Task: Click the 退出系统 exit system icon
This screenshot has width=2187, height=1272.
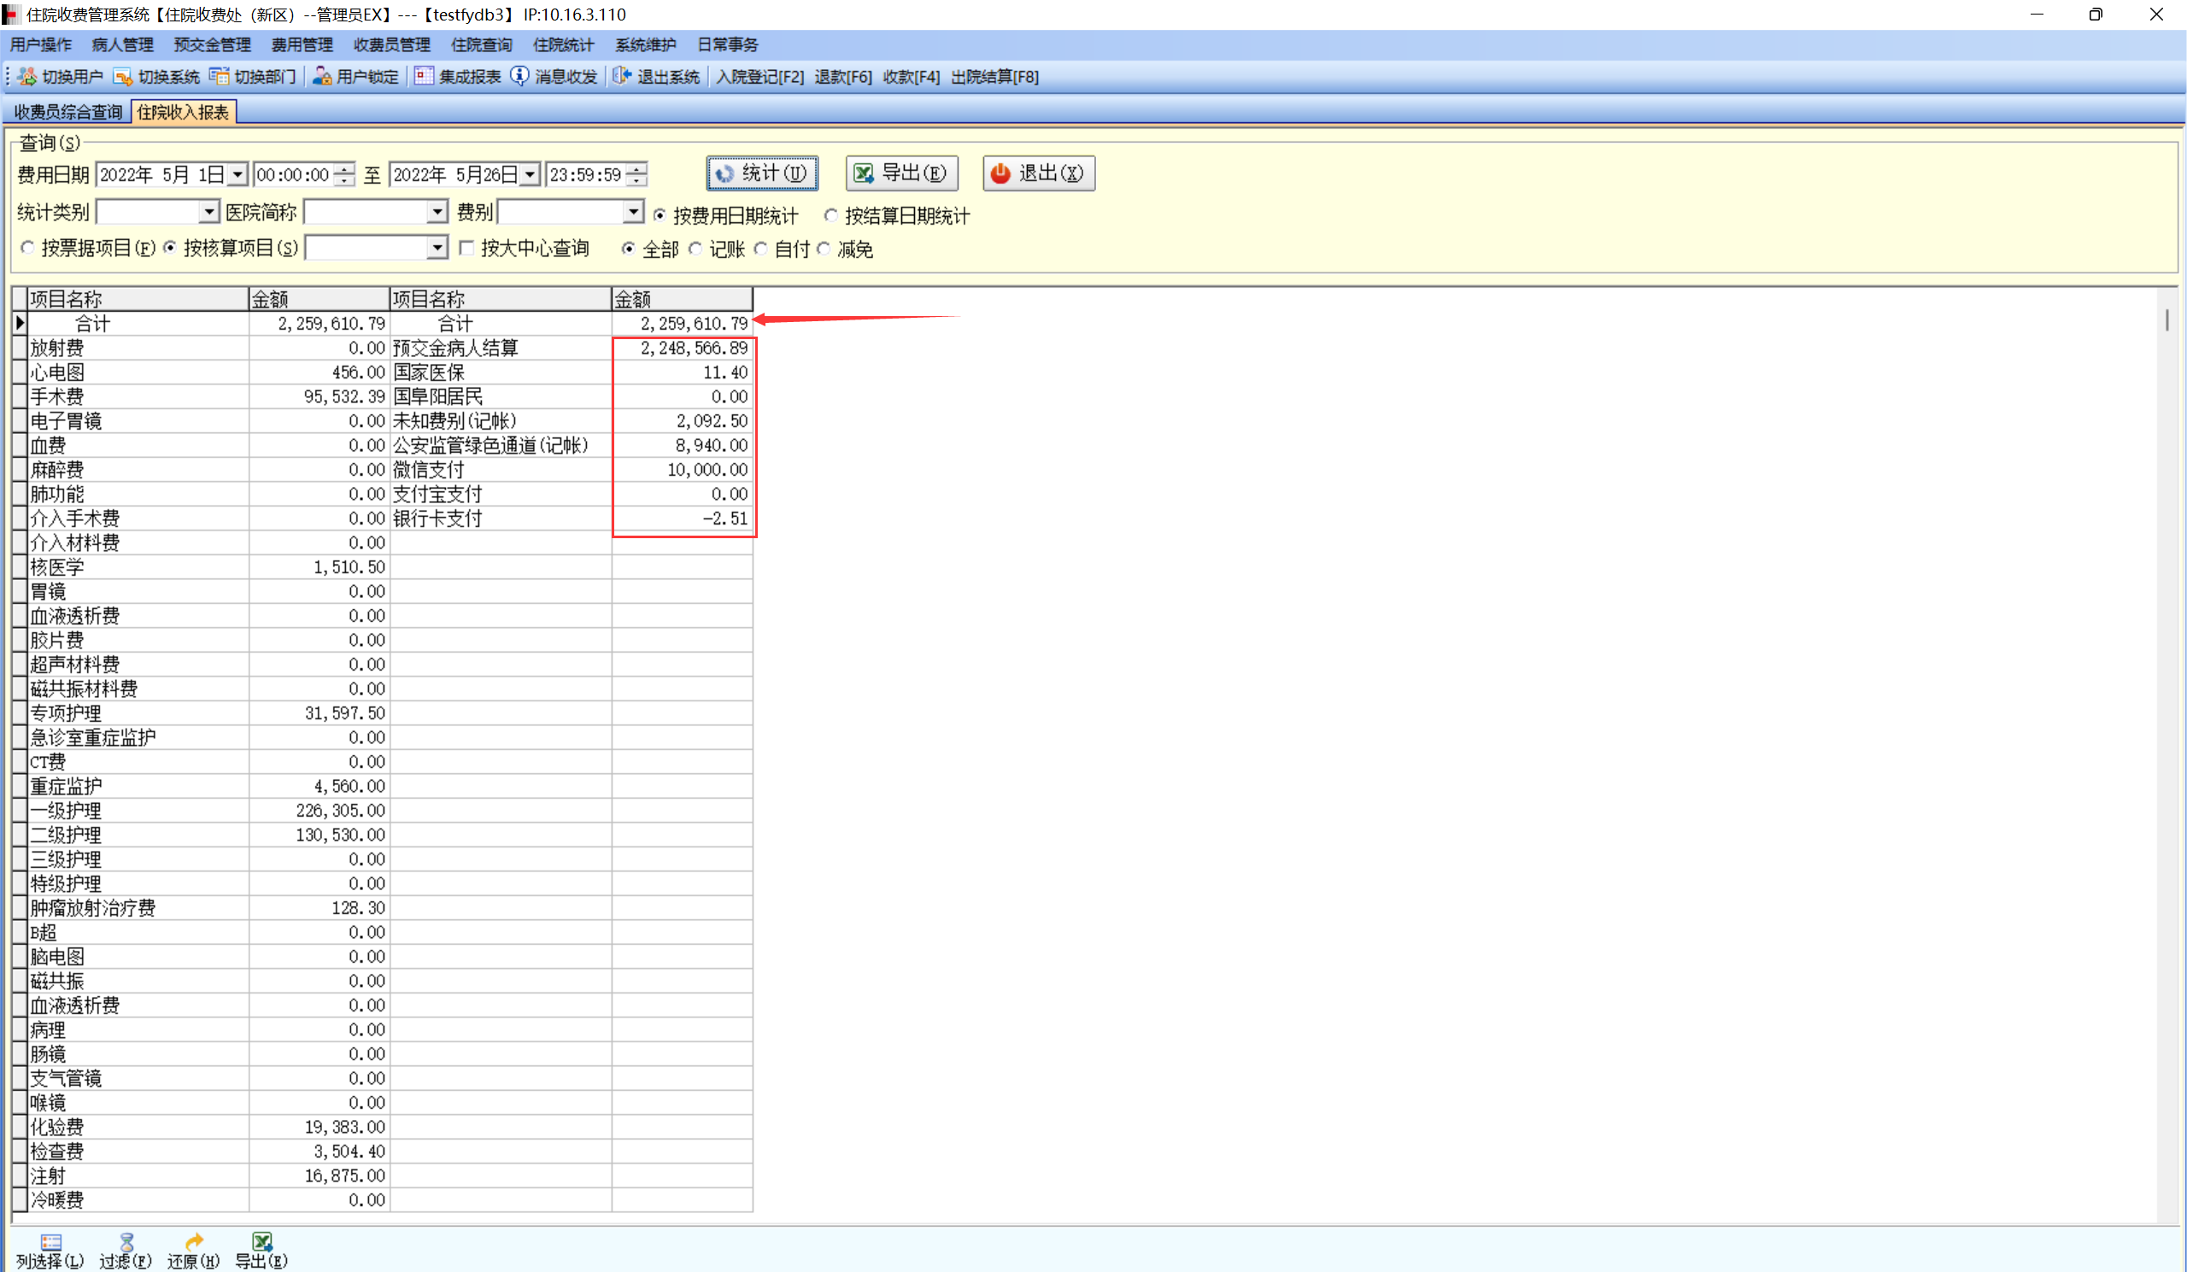Action: click(621, 76)
